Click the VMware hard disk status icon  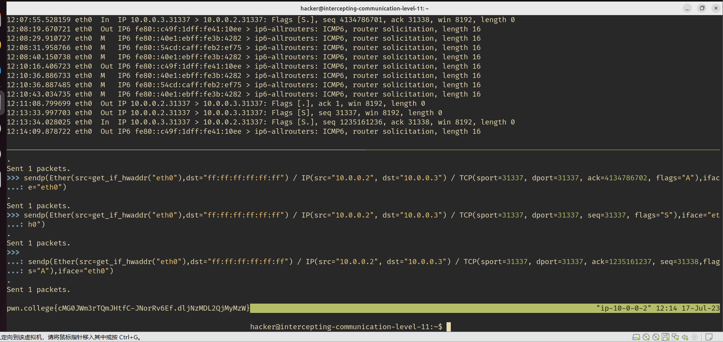(x=636, y=337)
